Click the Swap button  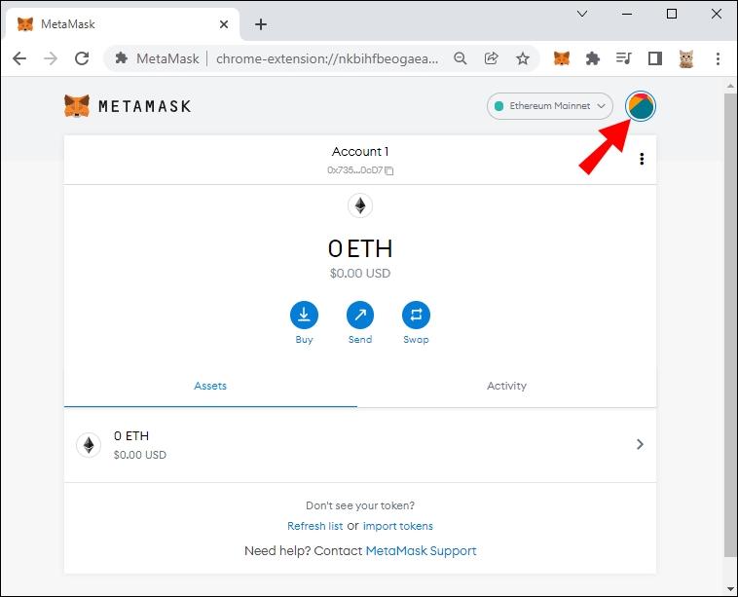tap(416, 315)
